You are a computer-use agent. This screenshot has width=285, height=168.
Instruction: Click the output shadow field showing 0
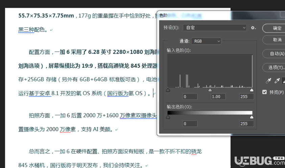coord(190,124)
